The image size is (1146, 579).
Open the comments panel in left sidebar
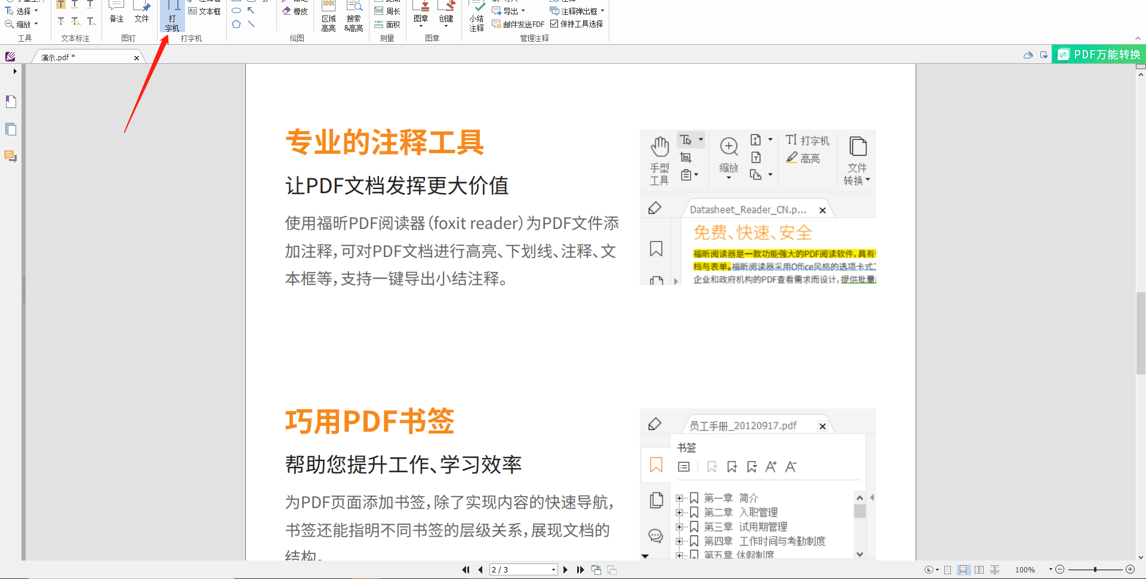(x=10, y=156)
